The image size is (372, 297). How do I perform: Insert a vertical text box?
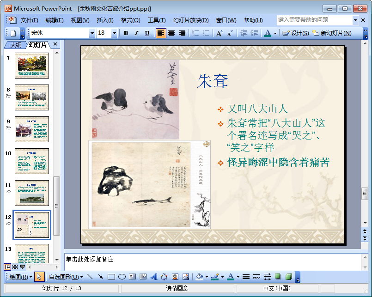point(143,277)
